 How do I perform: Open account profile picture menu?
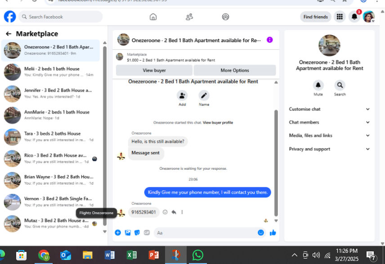pos(369,17)
